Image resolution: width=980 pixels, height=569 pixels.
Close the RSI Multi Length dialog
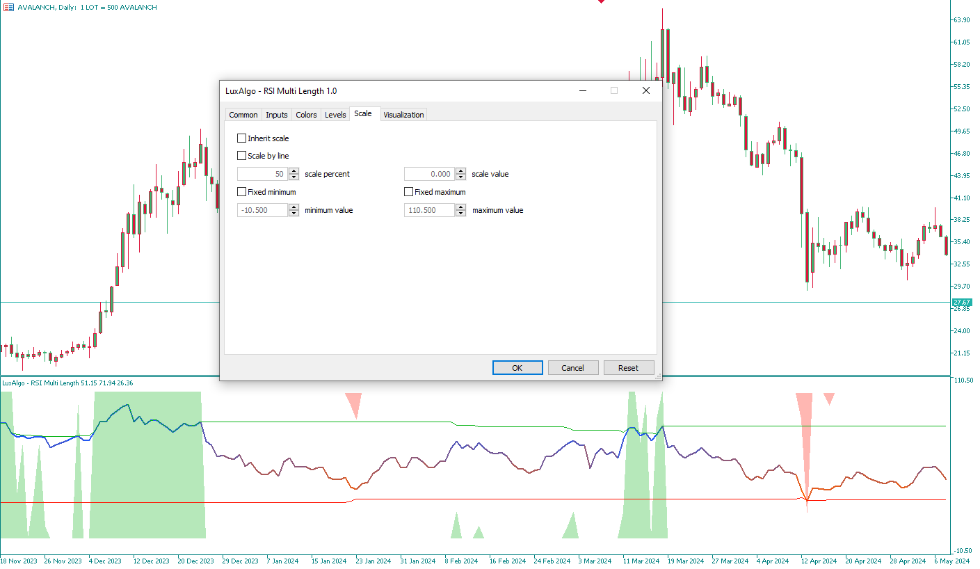coord(645,90)
